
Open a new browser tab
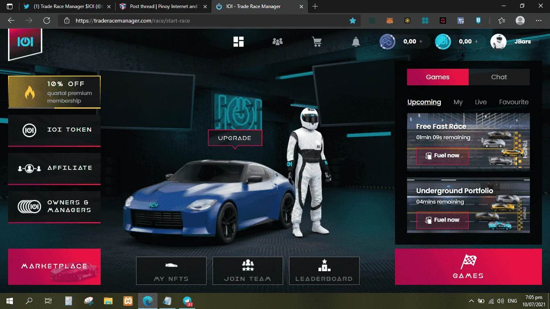pos(315,6)
